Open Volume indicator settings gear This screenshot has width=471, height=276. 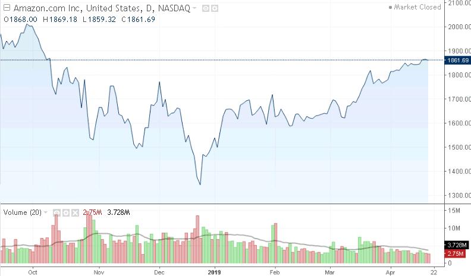click(65, 212)
